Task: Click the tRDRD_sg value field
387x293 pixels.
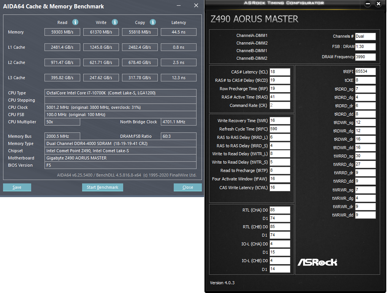Action: click(365, 89)
